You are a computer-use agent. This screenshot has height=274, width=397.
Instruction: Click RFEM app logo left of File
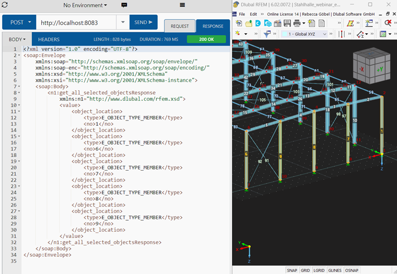tap(235, 14)
